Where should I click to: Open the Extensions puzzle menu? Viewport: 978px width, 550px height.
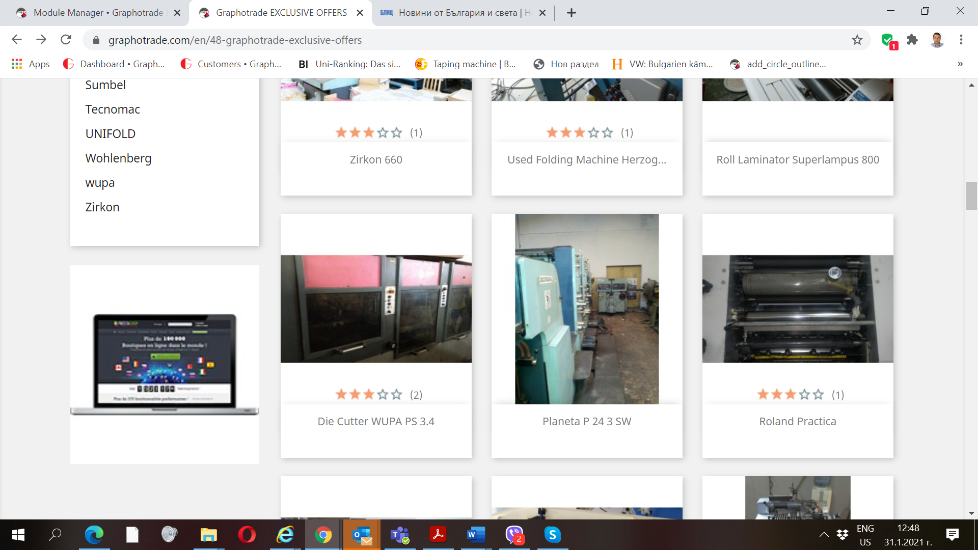coord(912,40)
